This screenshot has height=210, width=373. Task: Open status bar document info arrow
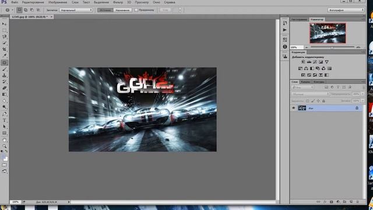pyautogui.click(x=69, y=202)
